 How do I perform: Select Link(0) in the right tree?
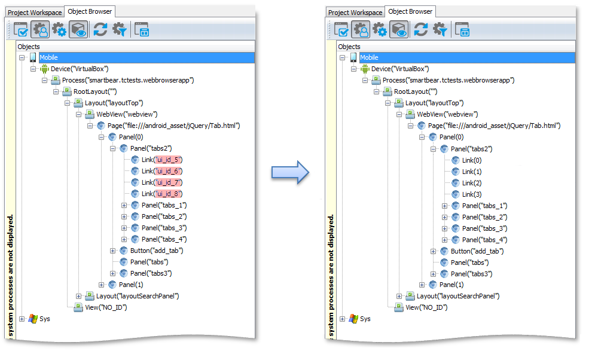pos(471,160)
